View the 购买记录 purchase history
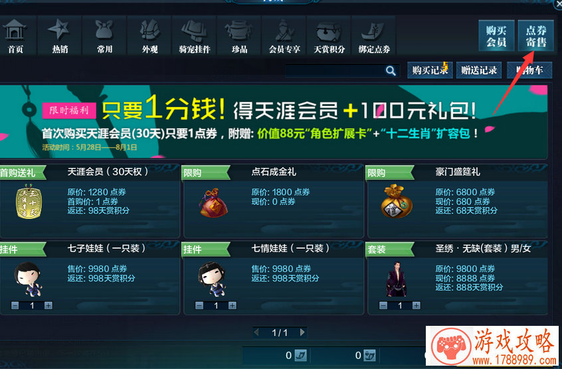The width and height of the screenshot is (562, 369). tap(430, 70)
